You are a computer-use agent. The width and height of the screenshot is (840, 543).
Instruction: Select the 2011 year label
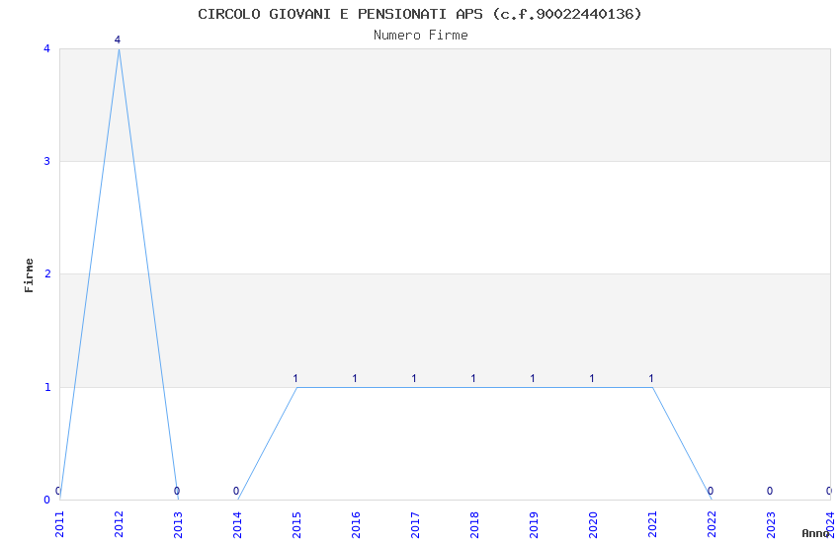[x=59, y=524]
